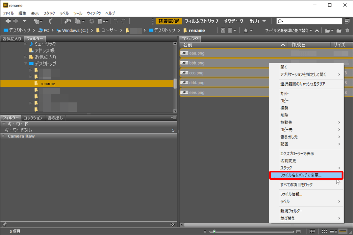This screenshot has height=235, width=353.
Task: Open the 編集 menu
Action: pyautogui.click(x=22, y=13)
